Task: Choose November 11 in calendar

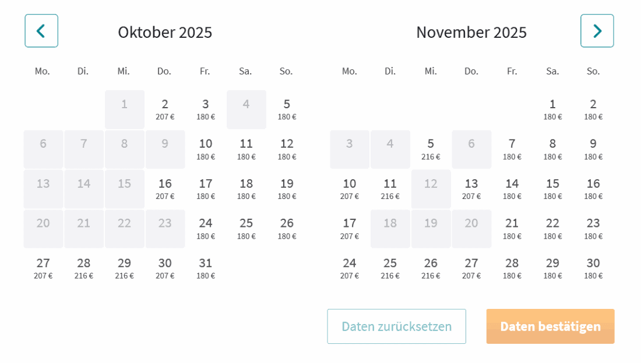Action: pyautogui.click(x=390, y=189)
